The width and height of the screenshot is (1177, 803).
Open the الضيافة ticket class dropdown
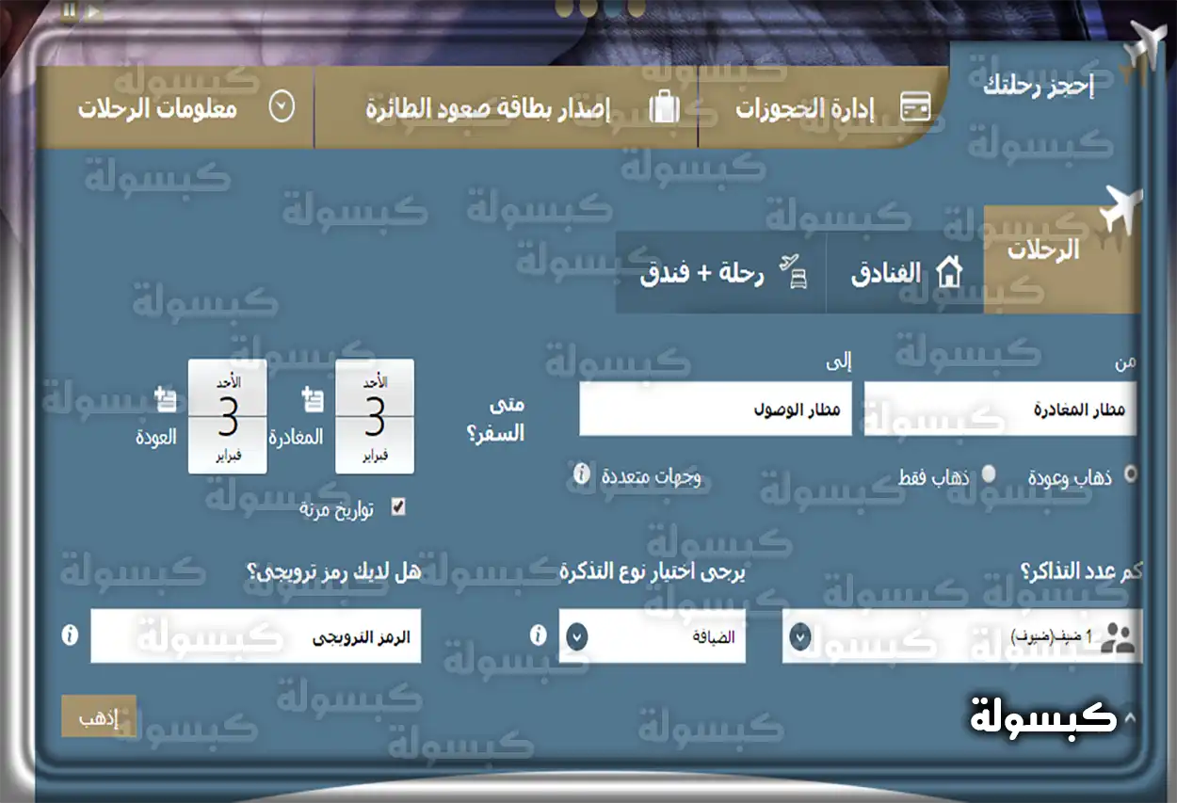(577, 636)
